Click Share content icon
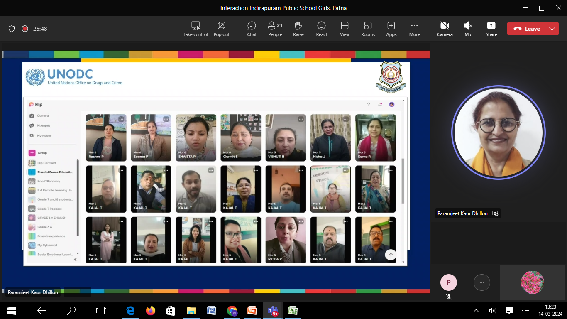Screen dimensions: 567x319 [491, 29]
